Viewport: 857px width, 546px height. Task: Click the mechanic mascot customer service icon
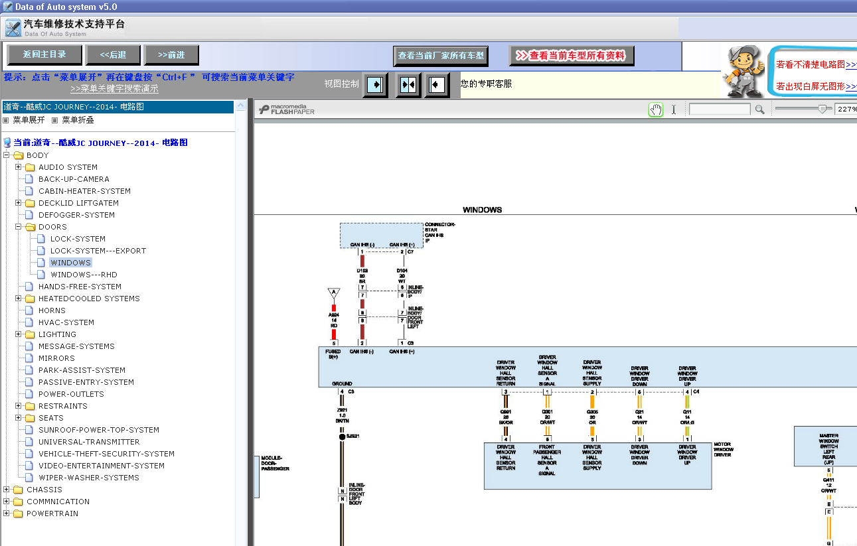[743, 71]
